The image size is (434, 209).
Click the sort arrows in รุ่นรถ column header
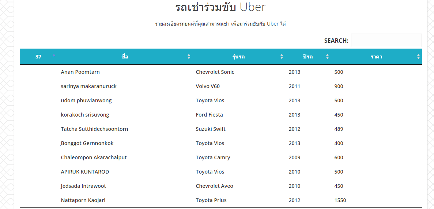(x=282, y=57)
